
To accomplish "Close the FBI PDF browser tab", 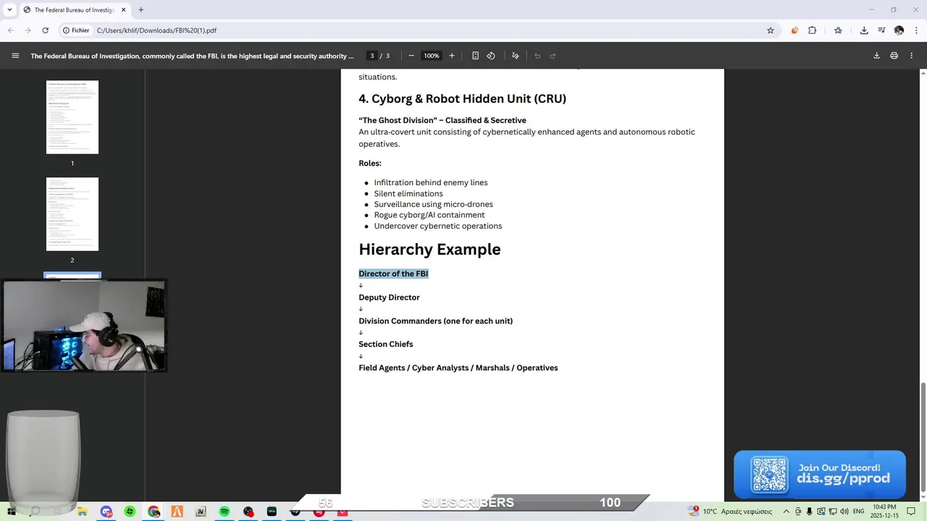I will (123, 10).
